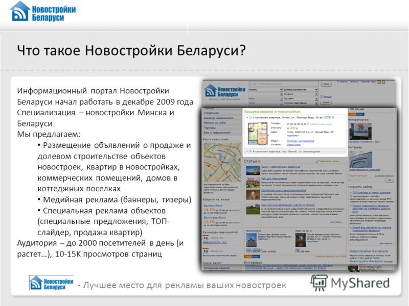Open the Белинвестбанк credit offer link
The height and width of the screenshot is (306, 409).
(x=215, y=218)
